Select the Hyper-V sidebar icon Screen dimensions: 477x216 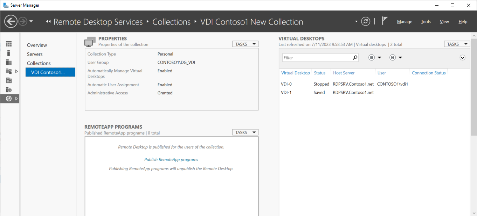click(x=9, y=80)
